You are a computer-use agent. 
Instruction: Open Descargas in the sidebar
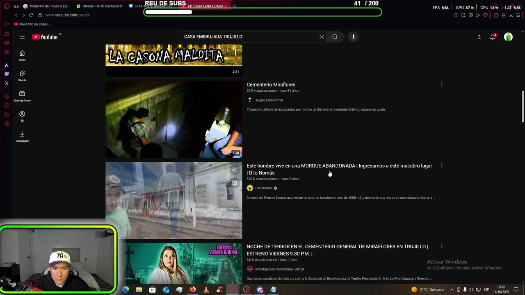point(22,136)
